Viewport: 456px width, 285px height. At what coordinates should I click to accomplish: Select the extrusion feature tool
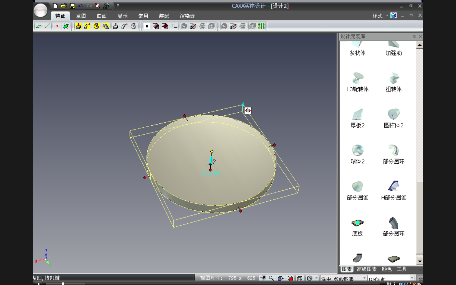(x=78, y=26)
